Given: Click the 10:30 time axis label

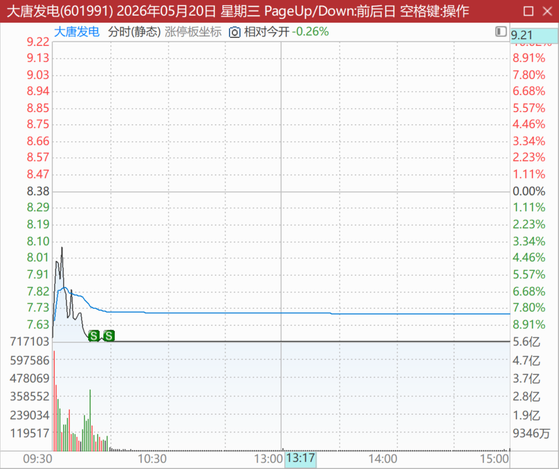Looking at the screenshot, I should pyautogui.click(x=153, y=459).
